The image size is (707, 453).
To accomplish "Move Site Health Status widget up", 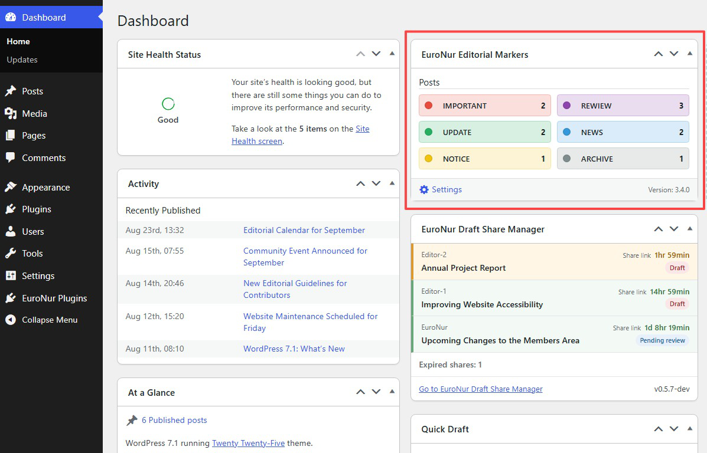I will coord(360,54).
